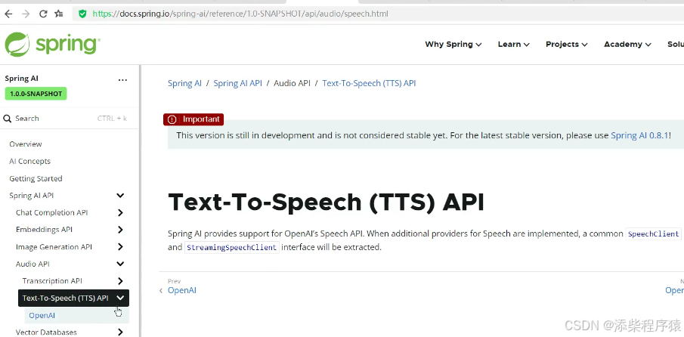684x337 pixels.
Task: Open Vector Databases sidebar entry
Action: click(46, 332)
